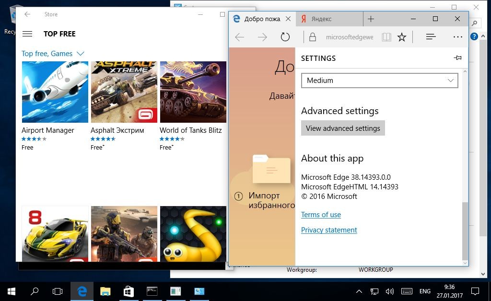Open the Action Center notifications

pyautogui.click(x=475, y=291)
